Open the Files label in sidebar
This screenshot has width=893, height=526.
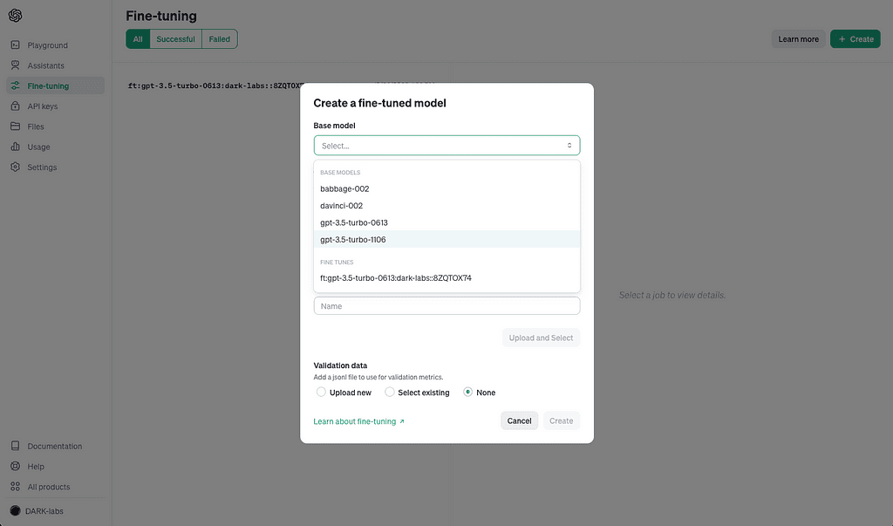point(35,126)
